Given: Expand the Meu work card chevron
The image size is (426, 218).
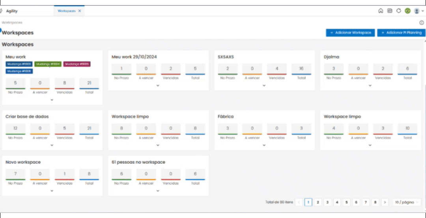Looking at the screenshot, I should [52, 100].
